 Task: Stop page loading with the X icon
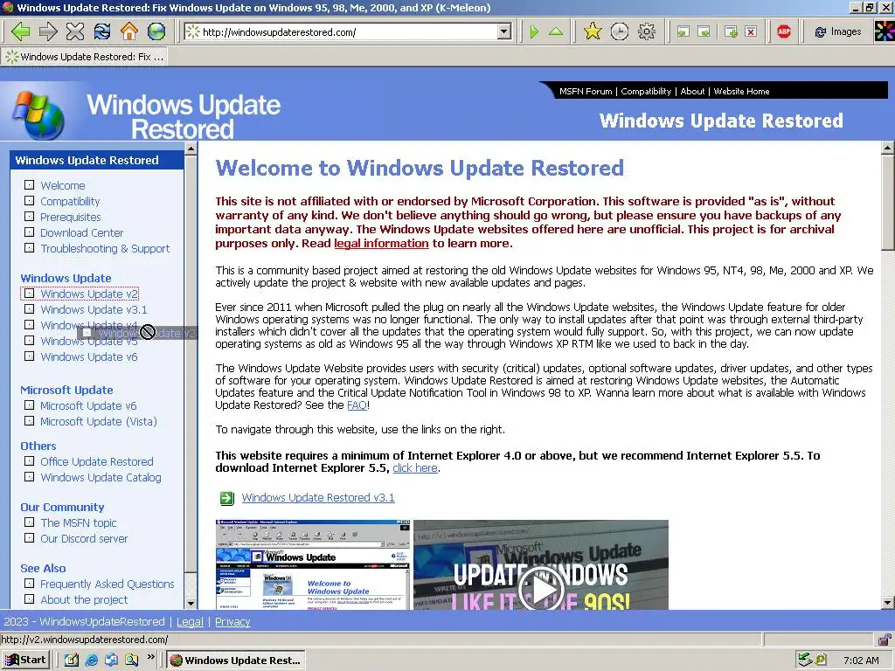click(75, 31)
